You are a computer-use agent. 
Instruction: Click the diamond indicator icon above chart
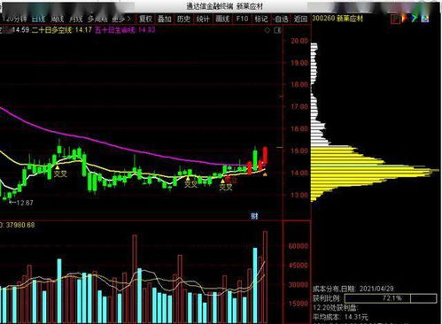(x=268, y=30)
